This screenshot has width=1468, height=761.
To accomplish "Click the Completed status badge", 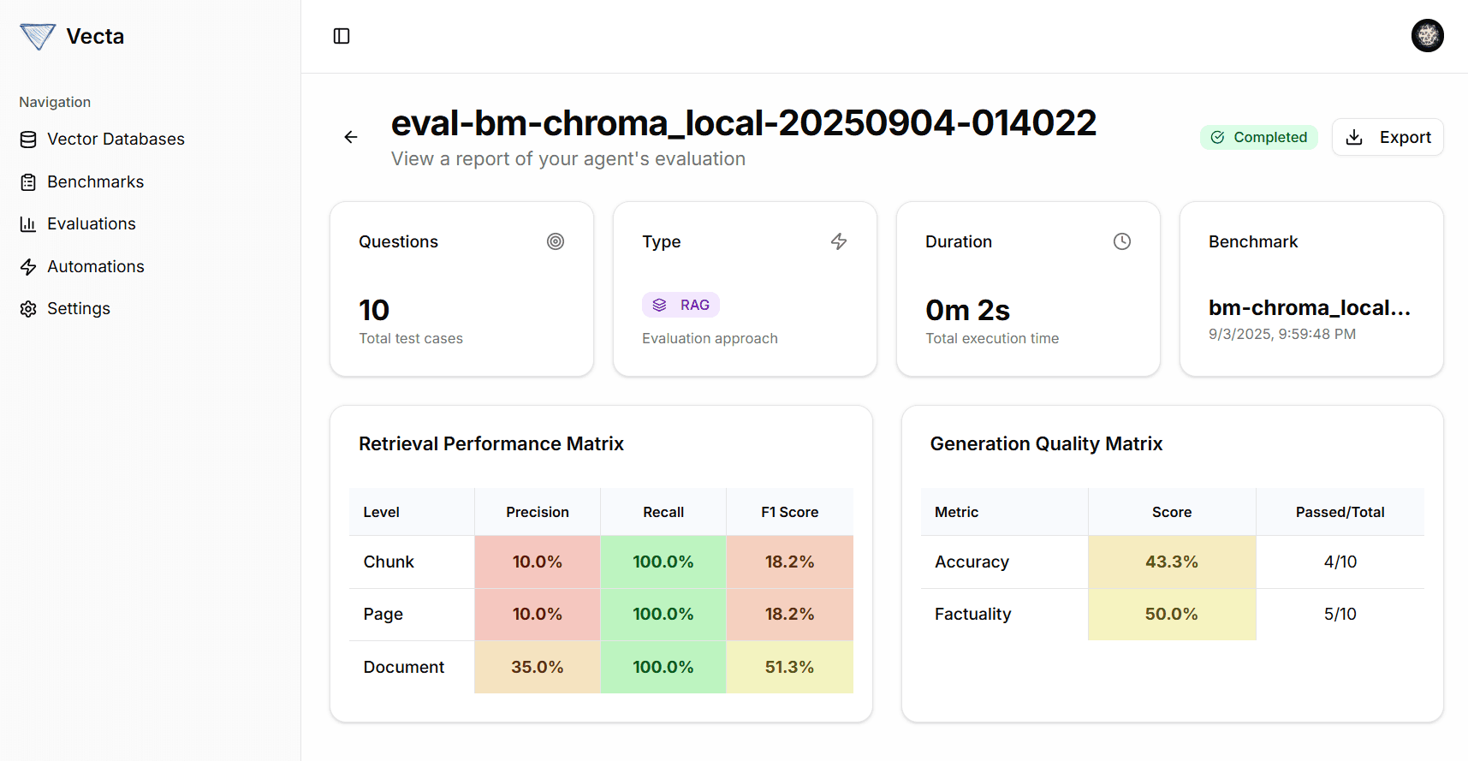I will point(1259,137).
